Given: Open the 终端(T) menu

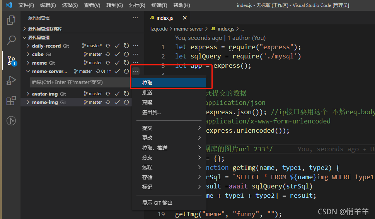Looking at the screenshot, I should coord(159,5).
